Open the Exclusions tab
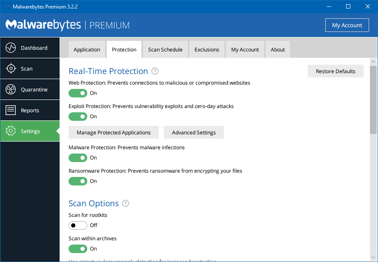Image resolution: width=378 pixels, height=262 pixels. 206,49
